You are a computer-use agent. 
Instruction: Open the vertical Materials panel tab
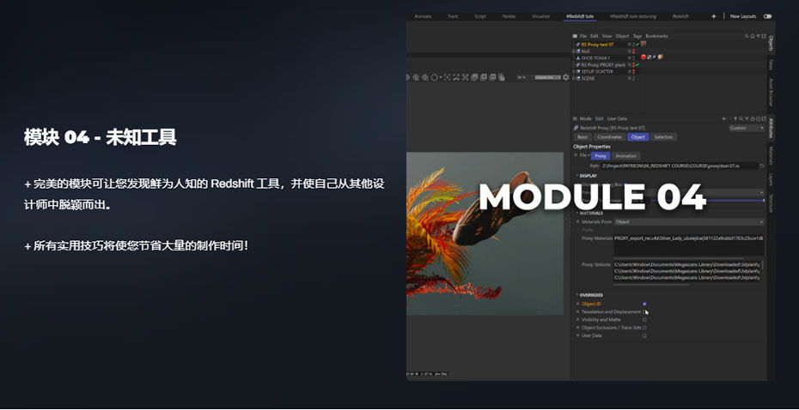771,155
